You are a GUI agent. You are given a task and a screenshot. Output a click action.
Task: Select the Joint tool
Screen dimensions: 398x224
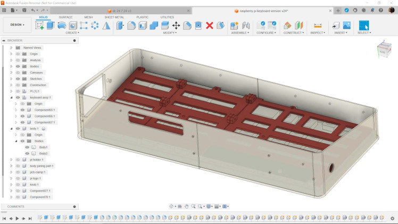(x=245, y=26)
